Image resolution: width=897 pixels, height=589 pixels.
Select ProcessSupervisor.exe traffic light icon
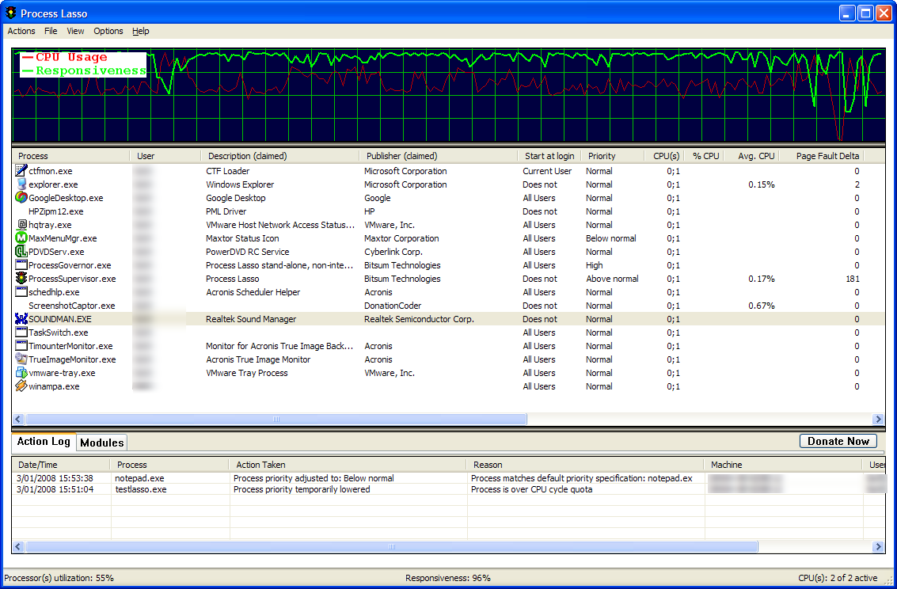(x=21, y=278)
